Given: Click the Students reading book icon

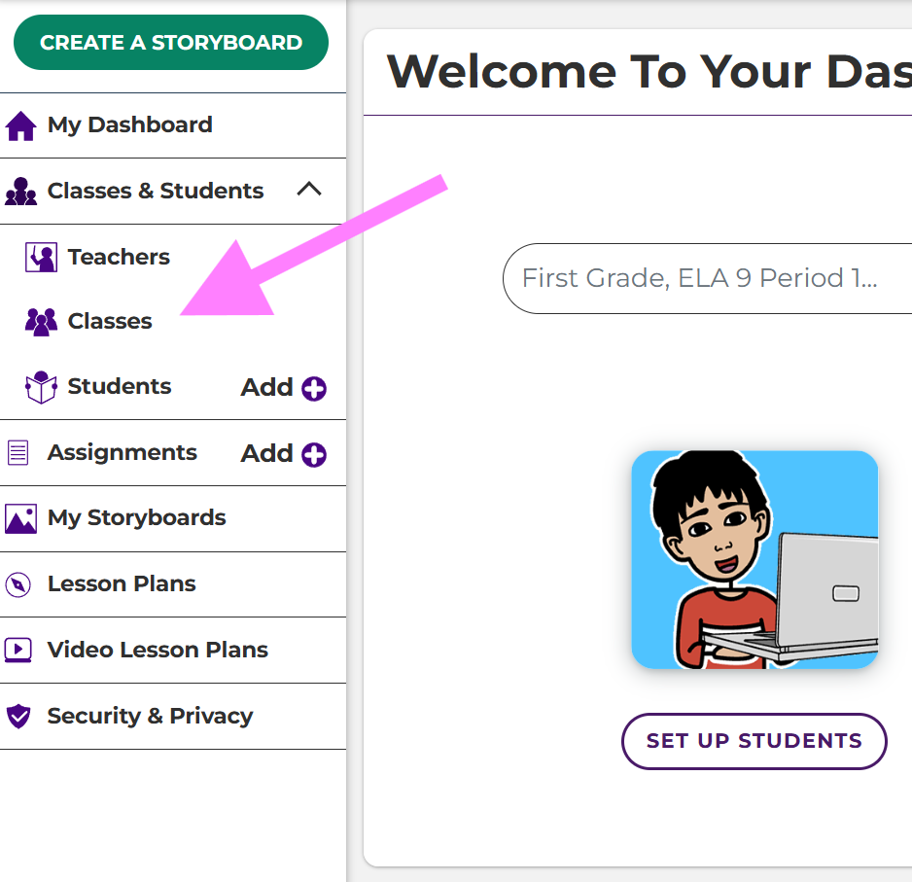Looking at the screenshot, I should pos(41,387).
